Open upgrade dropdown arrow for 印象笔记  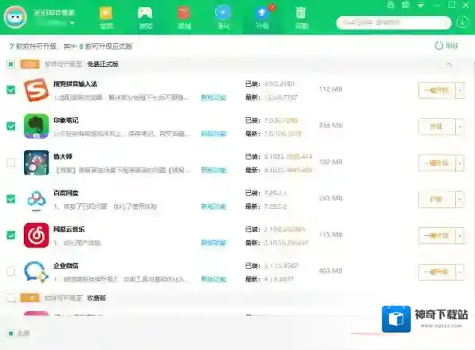tap(460, 126)
